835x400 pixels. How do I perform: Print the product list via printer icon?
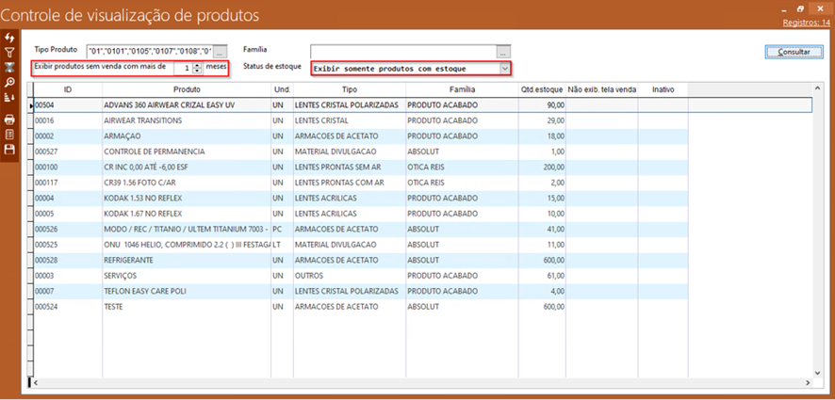pyautogui.click(x=9, y=120)
